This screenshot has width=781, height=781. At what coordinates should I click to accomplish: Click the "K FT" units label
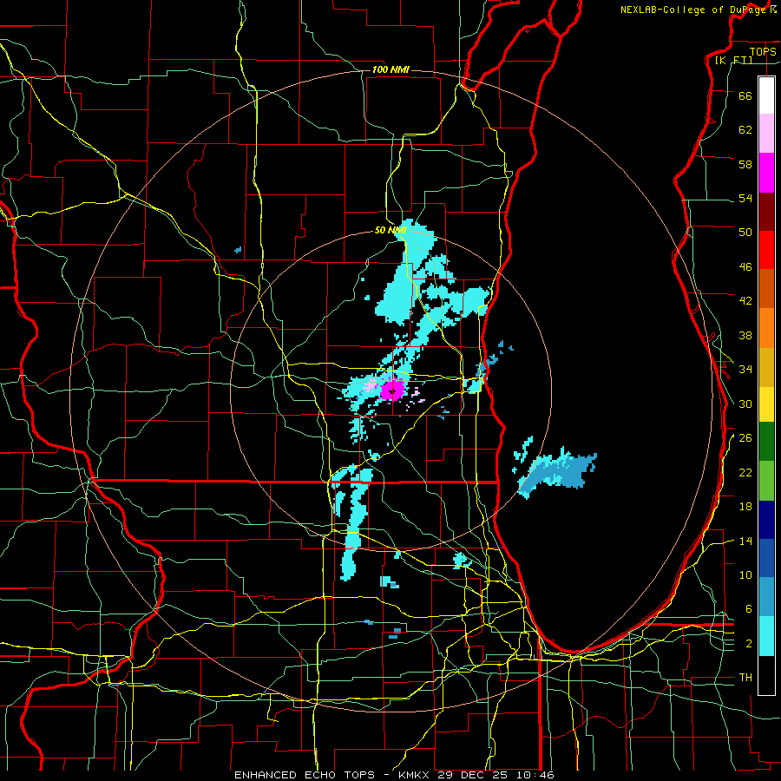(x=733, y=61)
